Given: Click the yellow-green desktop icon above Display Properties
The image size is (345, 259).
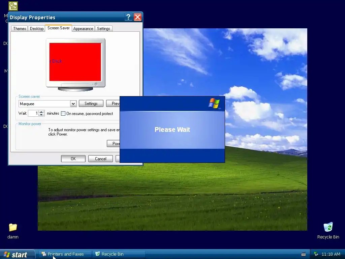Looking at the screenshot, I should [13, 6].
